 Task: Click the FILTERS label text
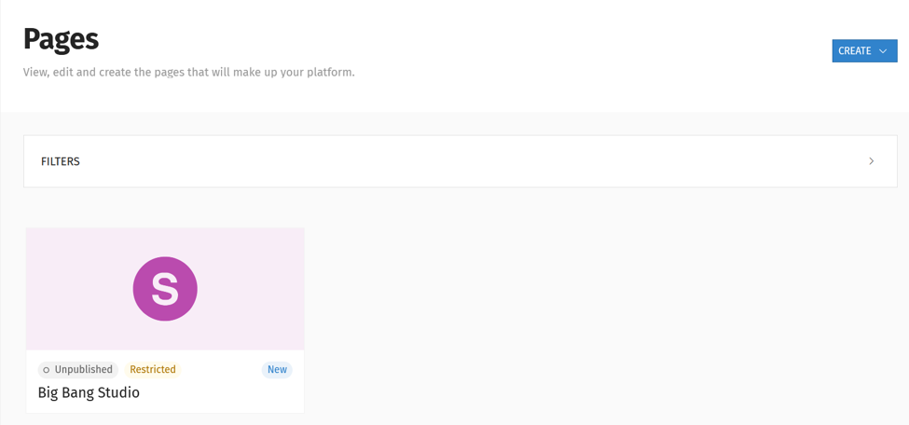(x=61, y=161)
